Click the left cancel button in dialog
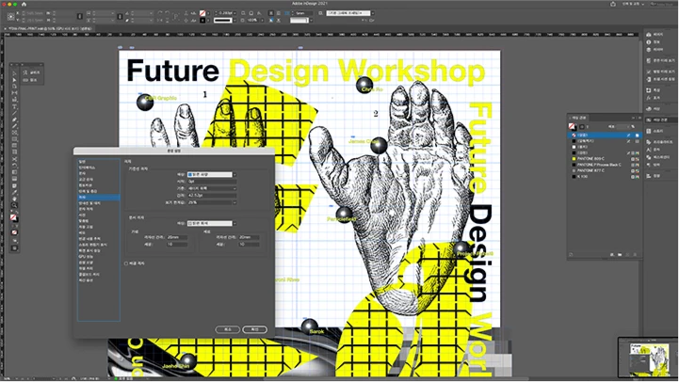 [x=227, y=329]
